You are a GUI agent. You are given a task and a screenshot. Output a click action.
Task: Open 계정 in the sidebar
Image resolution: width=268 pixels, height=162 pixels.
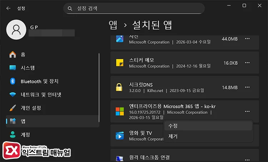point(52,134)
